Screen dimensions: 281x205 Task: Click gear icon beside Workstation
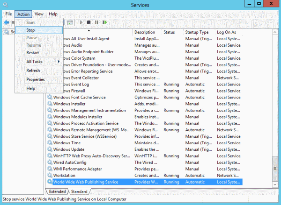click(x=50, y=175)
